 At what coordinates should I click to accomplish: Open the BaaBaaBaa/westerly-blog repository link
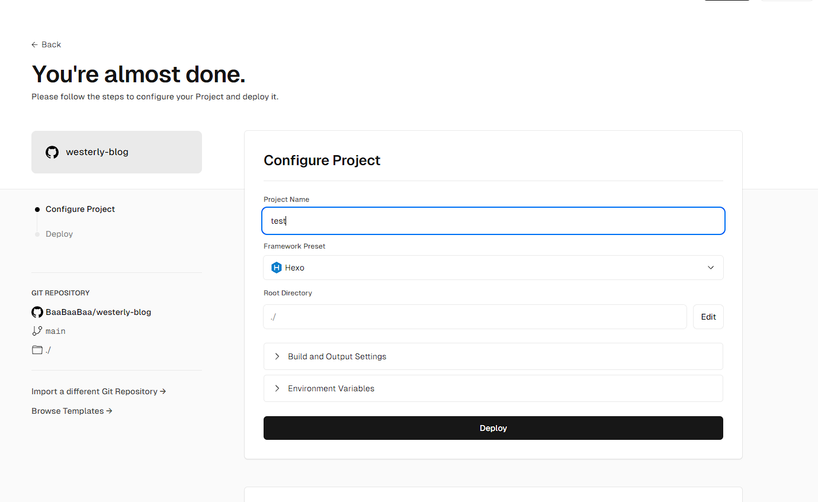click(x=98, y=312)
